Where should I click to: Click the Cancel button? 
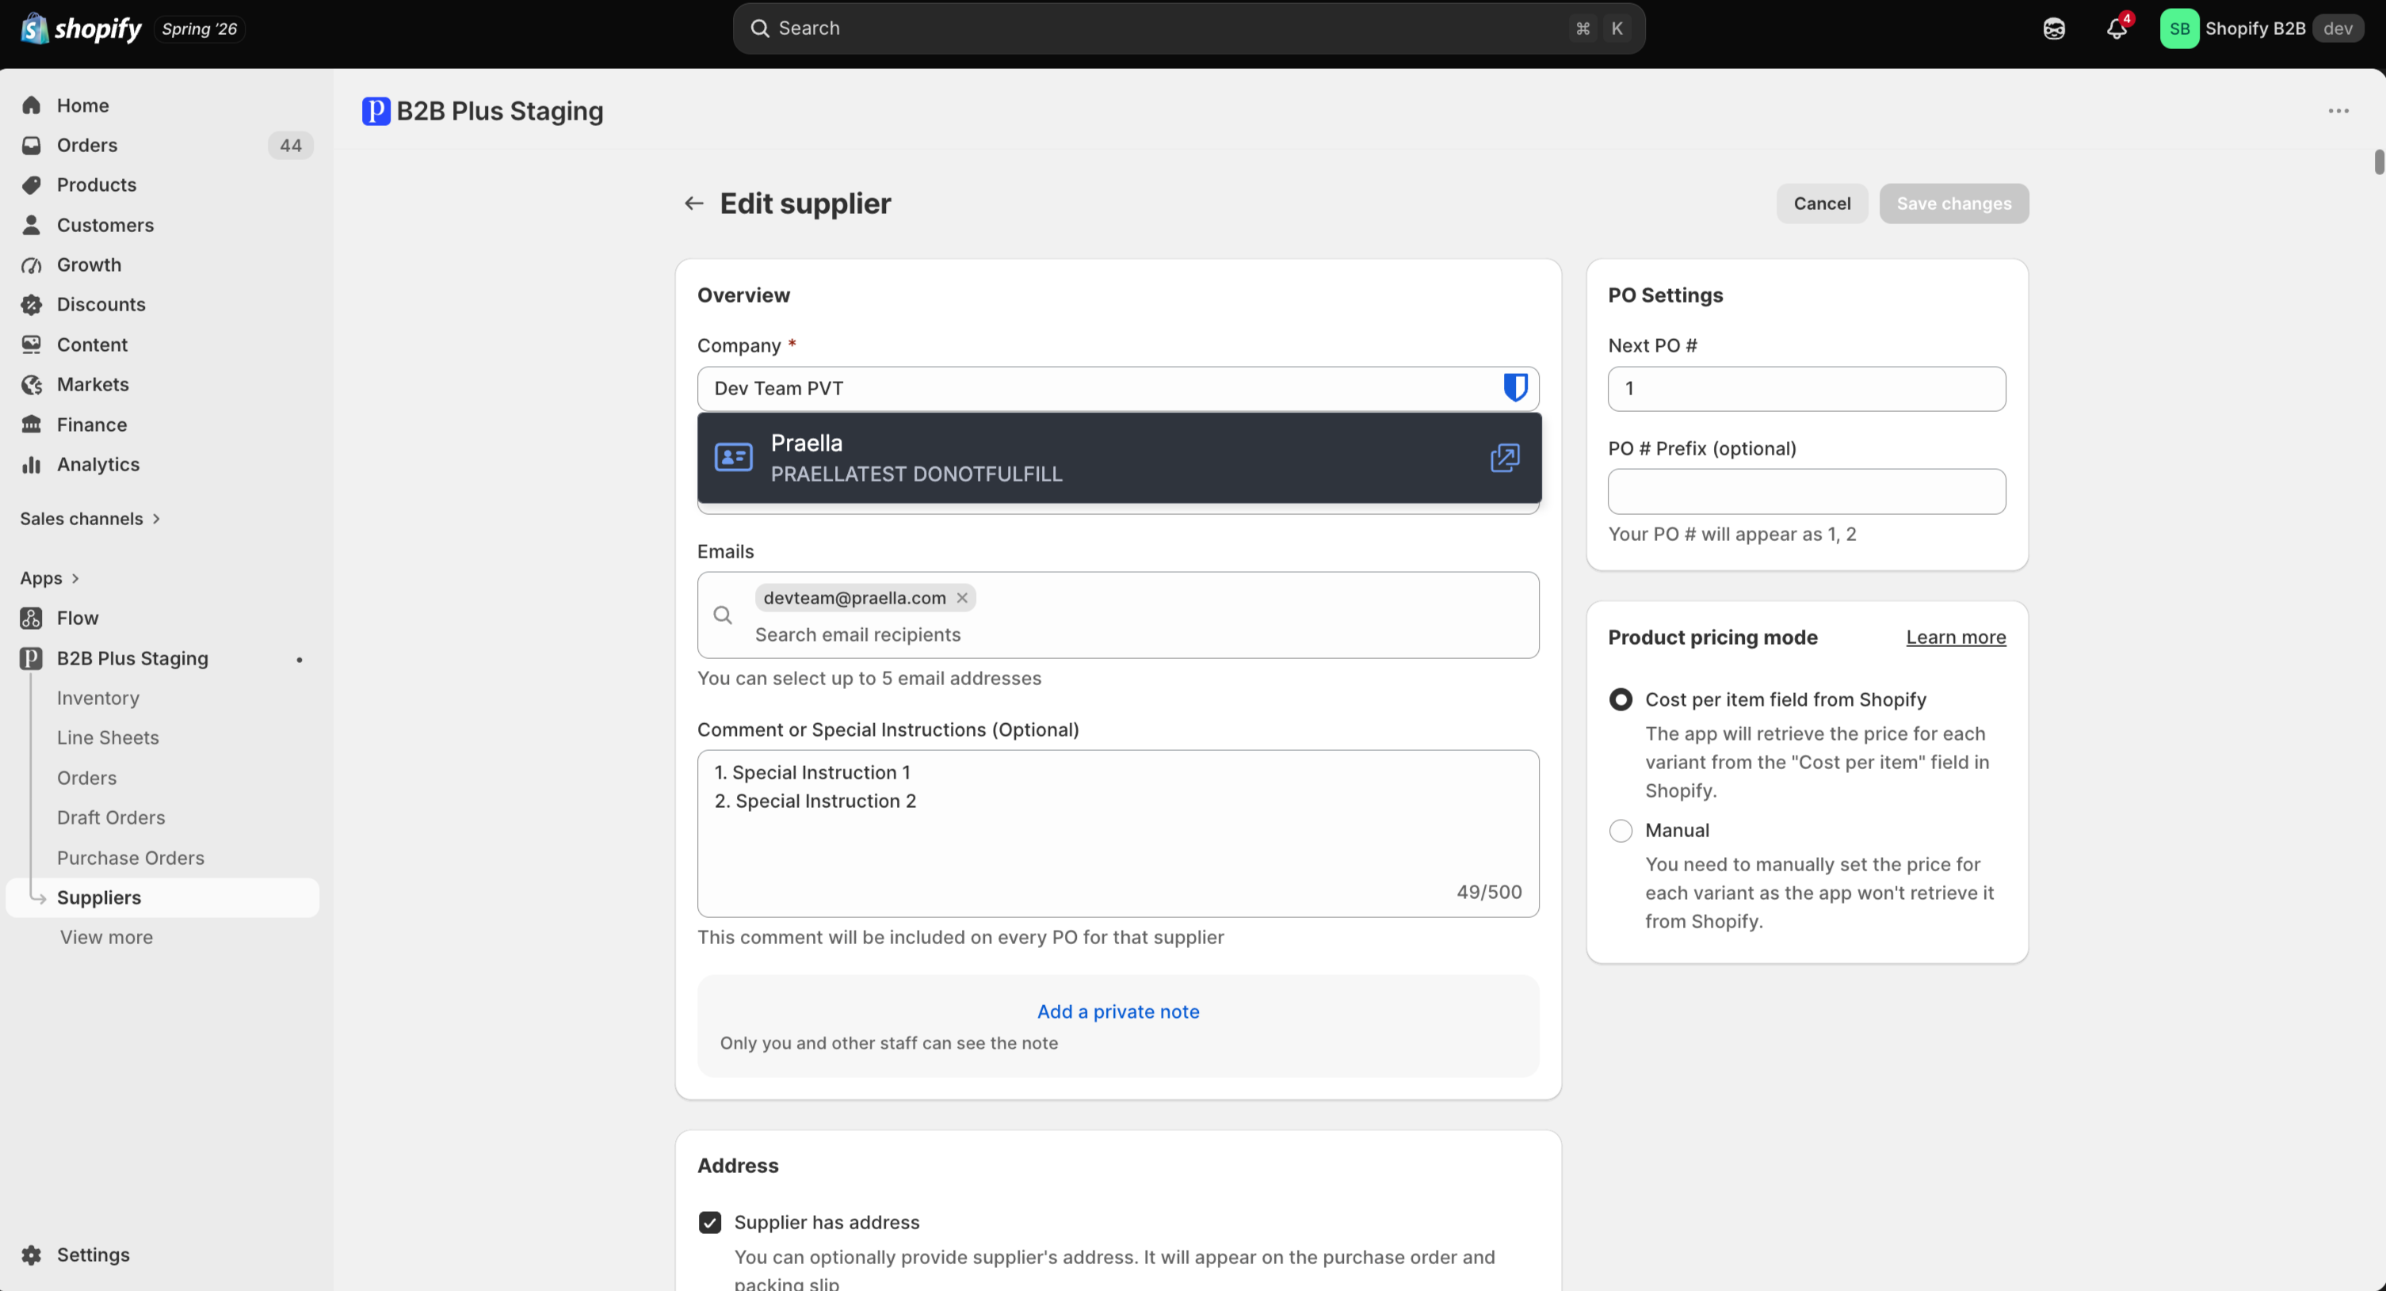[x=1821, y=204]
